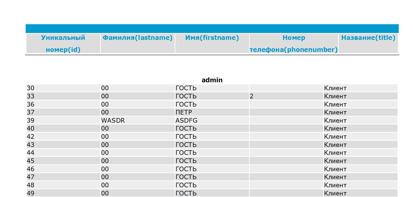Screen dimensions: 413x197
Task: Select phone number cell showing 2
Action: click(x=286, y=96)
